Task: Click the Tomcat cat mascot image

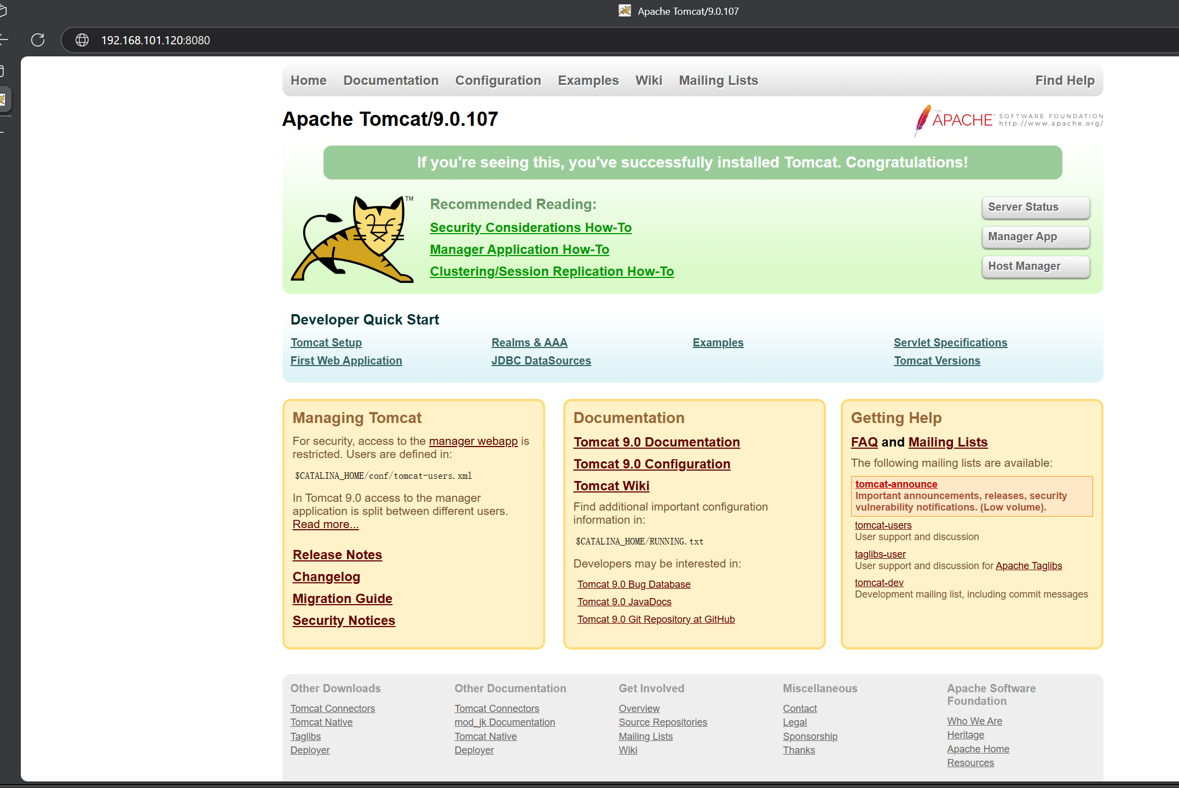Action: (352, 239)
